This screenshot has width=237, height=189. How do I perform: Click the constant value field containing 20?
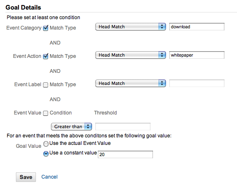click(x=125, y=154)
